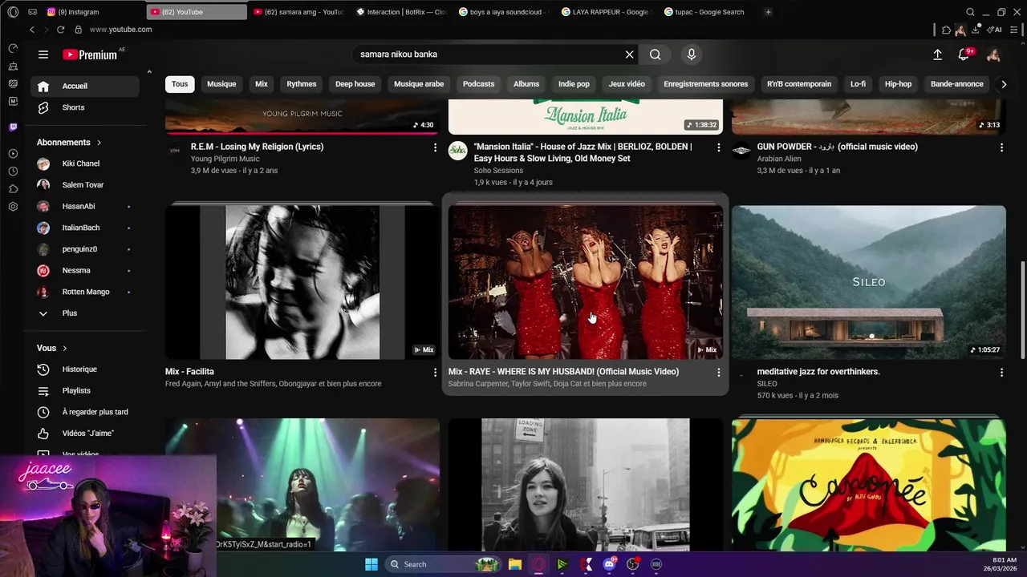
Task: Open site info lock icon in address bar
Action: click(78, 30)
